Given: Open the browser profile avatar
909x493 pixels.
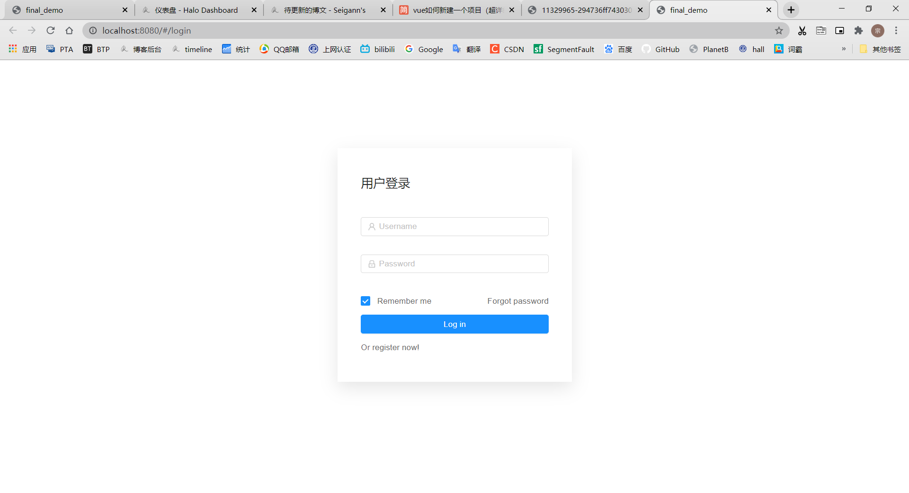Looking at the screenshot, I should (878, 31).
